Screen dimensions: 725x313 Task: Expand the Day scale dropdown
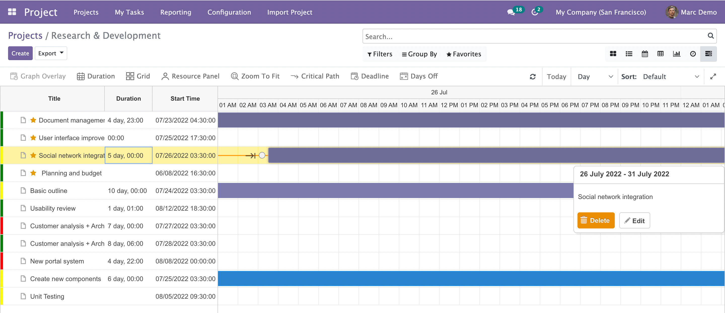tap(594, 76)
